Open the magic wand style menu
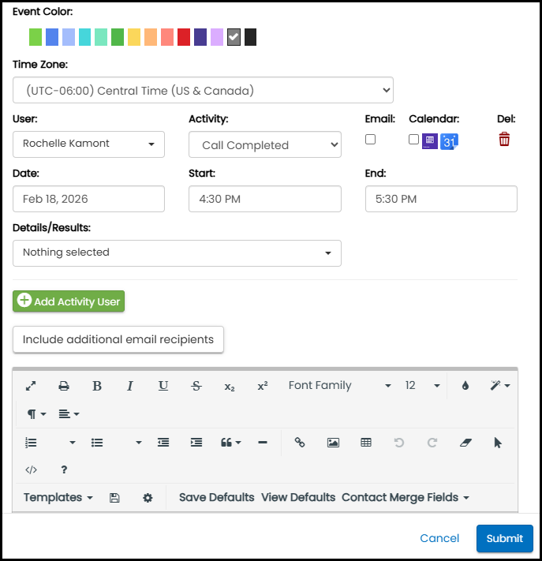The image size is (542, 561). click(x=499, y=385)
